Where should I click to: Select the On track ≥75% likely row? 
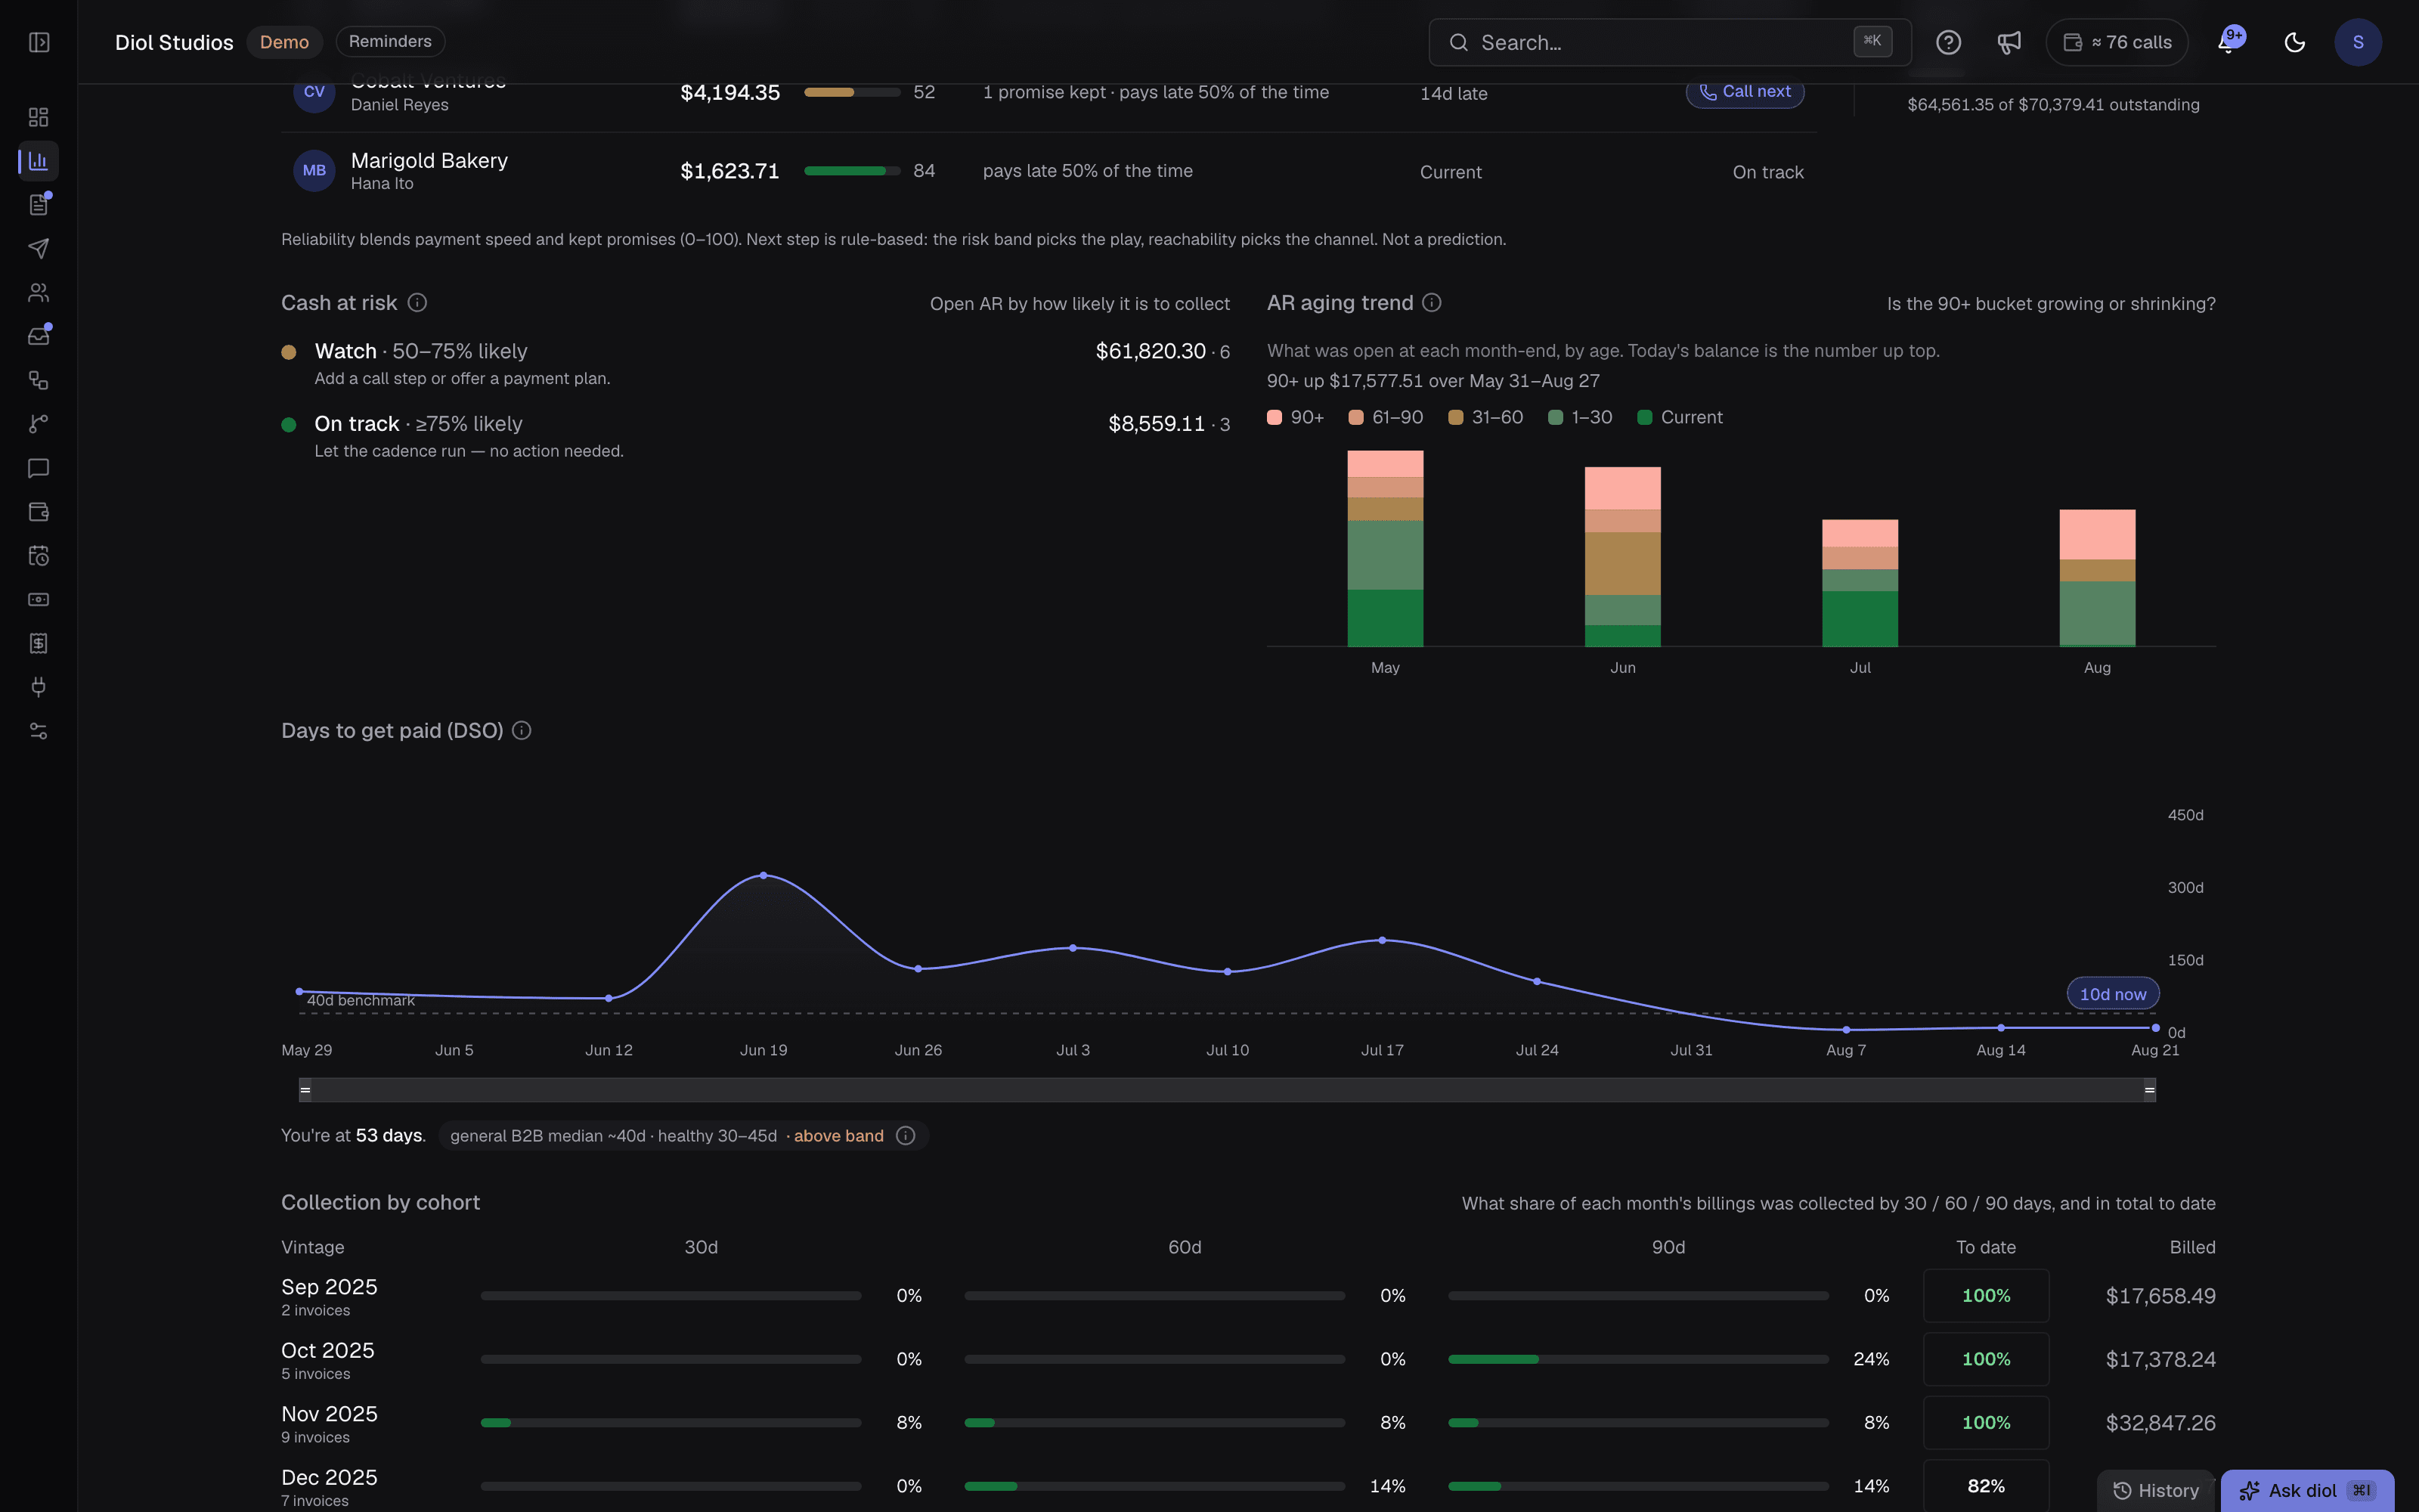click(x=756, y=437)
